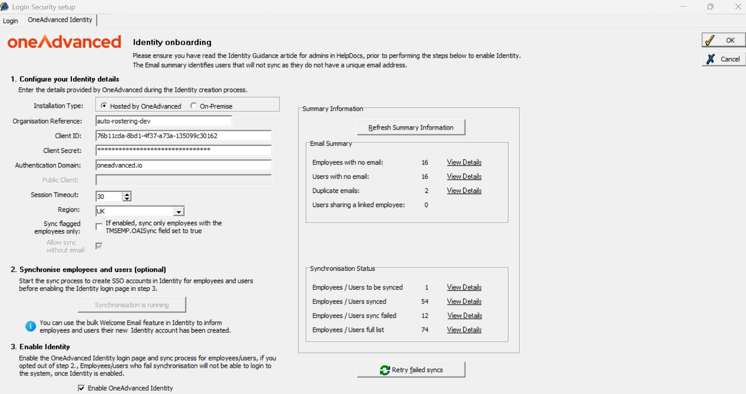
Task: Click the "Identity onboarding" heading
Action: point(172,42)
